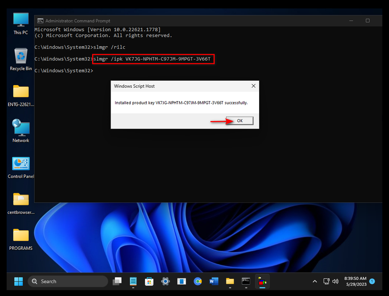Click the Microsoft Windows version line

[97, 30]
